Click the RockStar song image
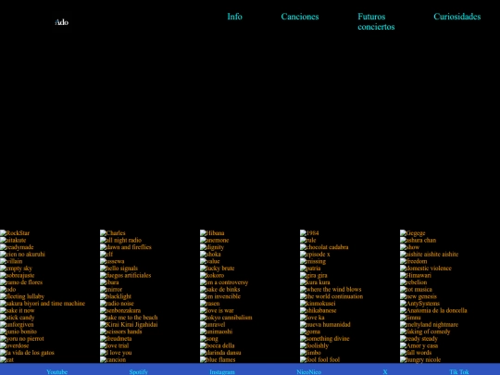Image resolution: width=500 pixels, height=375 pixels. pos(15,233)
